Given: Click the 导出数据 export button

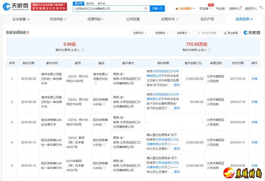Looking at the screenshot, I should pos(231,33).
